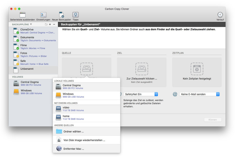Image resolution: width=235 pixels, height=161 pixels.
Task: Click 'Täglich: Documents → Dokumente' subtitle
Action: [38, 40]
